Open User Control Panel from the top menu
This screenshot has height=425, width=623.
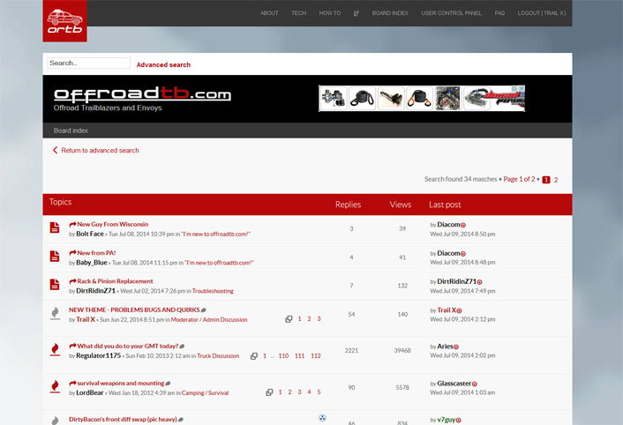pyautogui.click(x=451, y=13)
